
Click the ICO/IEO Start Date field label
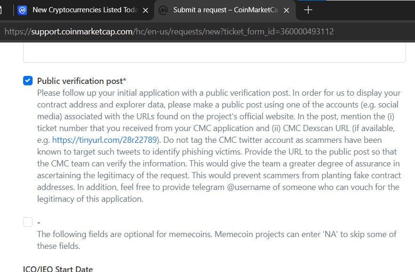(58, 268)
